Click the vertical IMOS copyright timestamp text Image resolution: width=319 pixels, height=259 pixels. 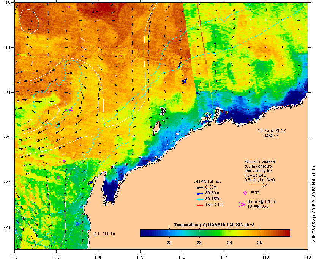314,203
